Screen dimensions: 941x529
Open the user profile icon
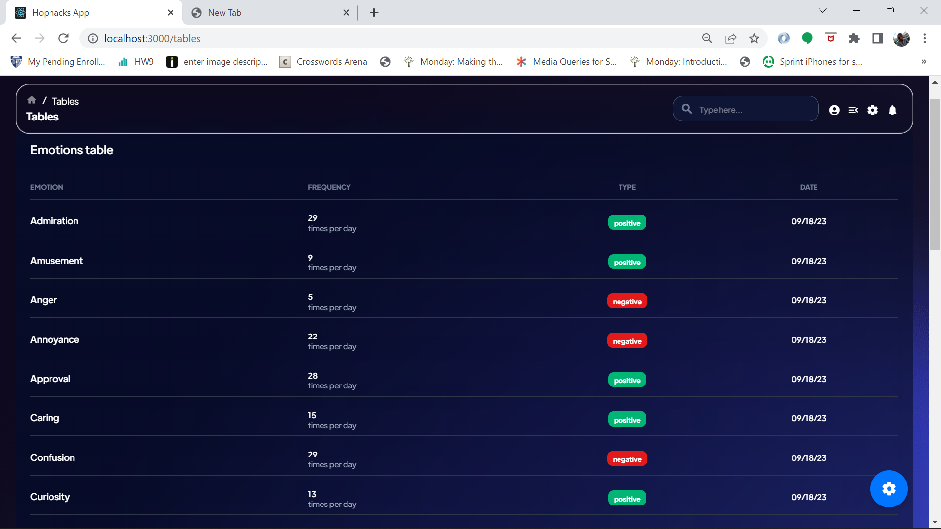pos(834,110)
